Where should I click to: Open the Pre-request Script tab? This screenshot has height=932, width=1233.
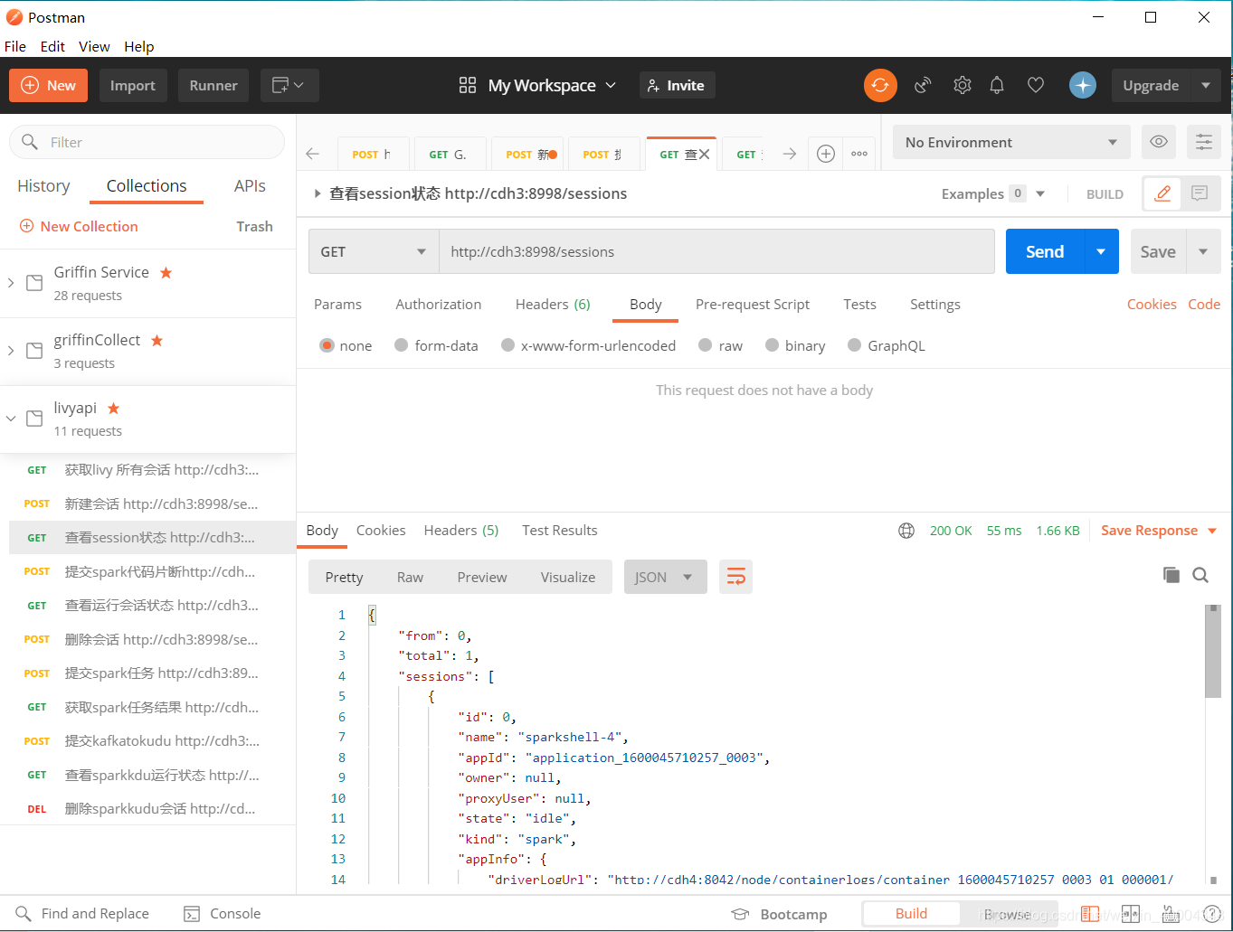pyautogui.click(x=753, y=304)
